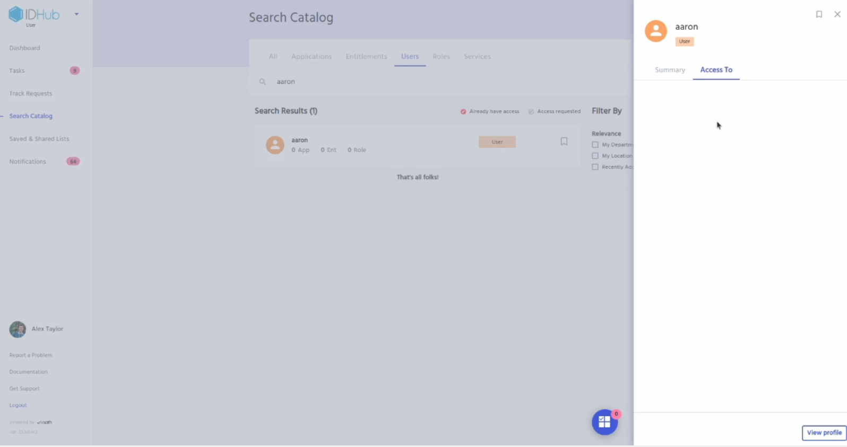Screen dimensions: 847x447
Task: Open Notifications from the sidebar
Action: (x=28, y=162)
